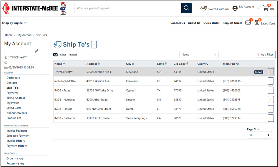Click the Sante Fe Springs city cell
This screenshot has width=278, height=167.
click(x=136, y=118)
